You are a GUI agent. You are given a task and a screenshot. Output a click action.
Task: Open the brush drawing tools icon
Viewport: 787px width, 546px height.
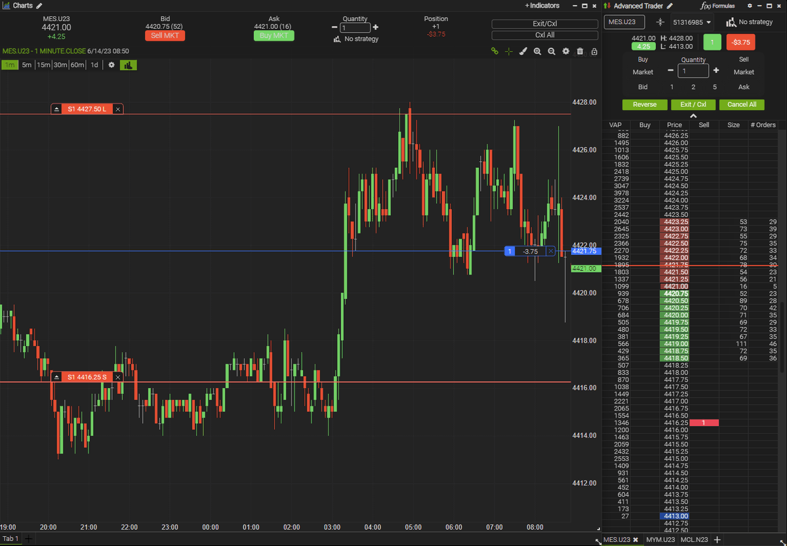[x=523, y=51]
